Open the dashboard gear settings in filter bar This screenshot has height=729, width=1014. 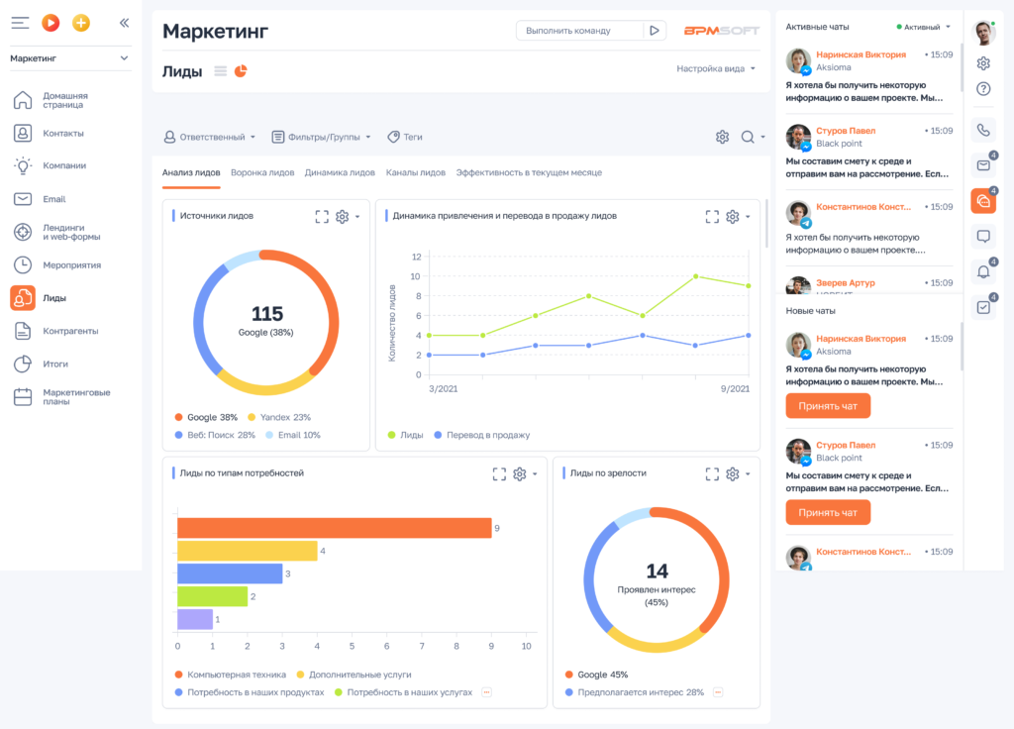[x=722, y=137]
